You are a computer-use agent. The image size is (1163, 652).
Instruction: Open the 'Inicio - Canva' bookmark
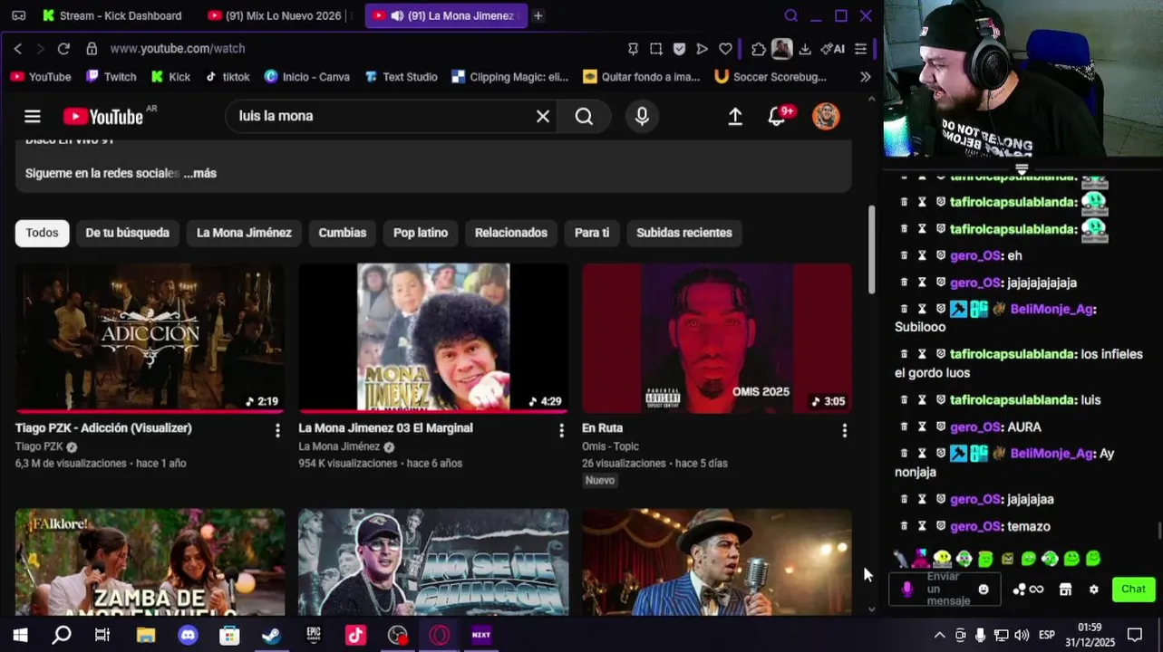(x=307, y=77)
